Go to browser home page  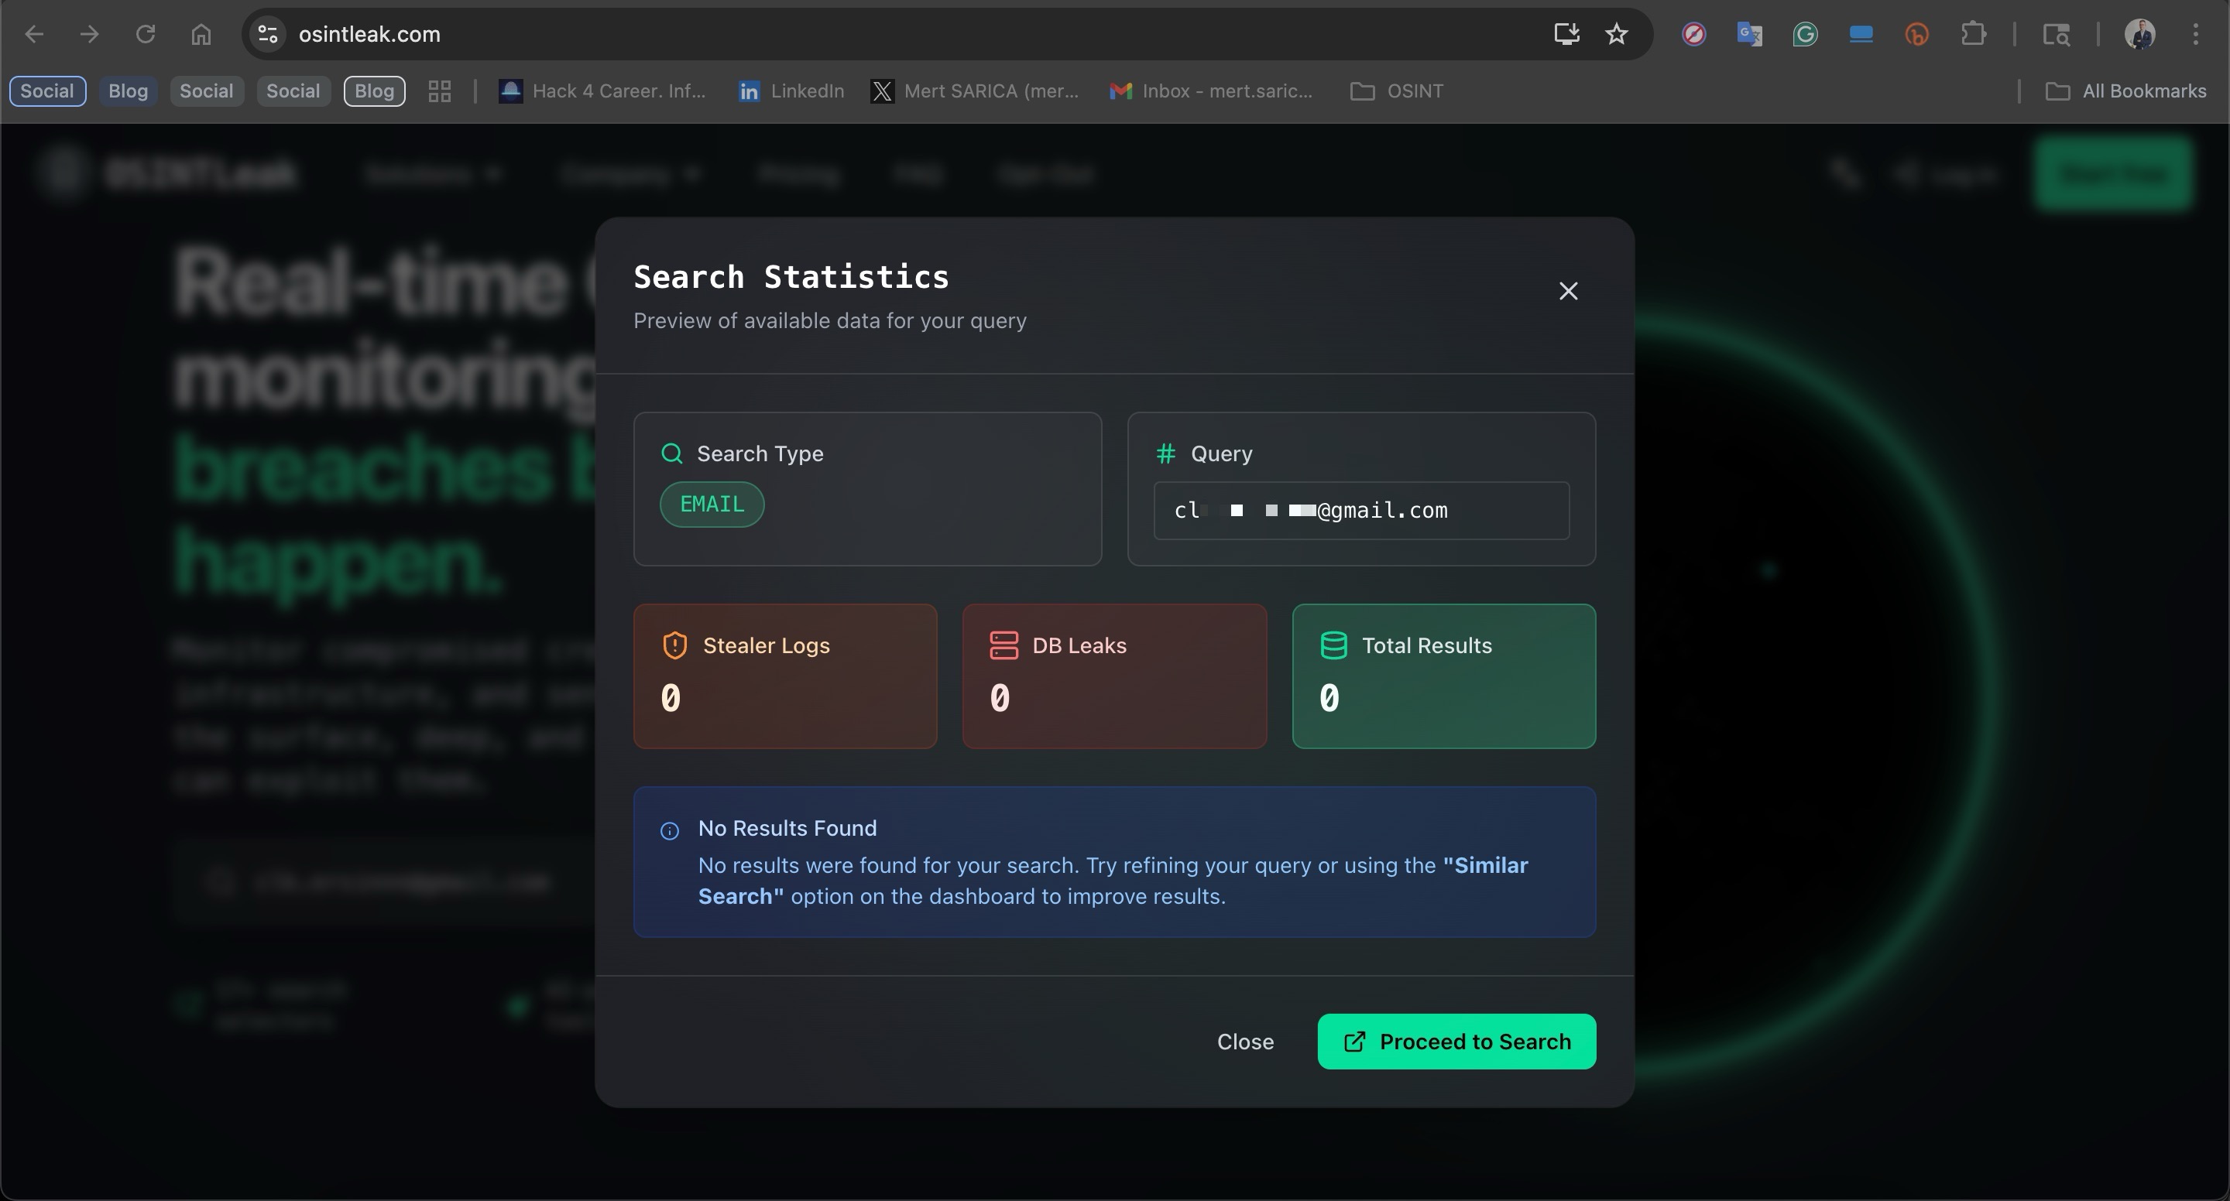coord(201,35)
